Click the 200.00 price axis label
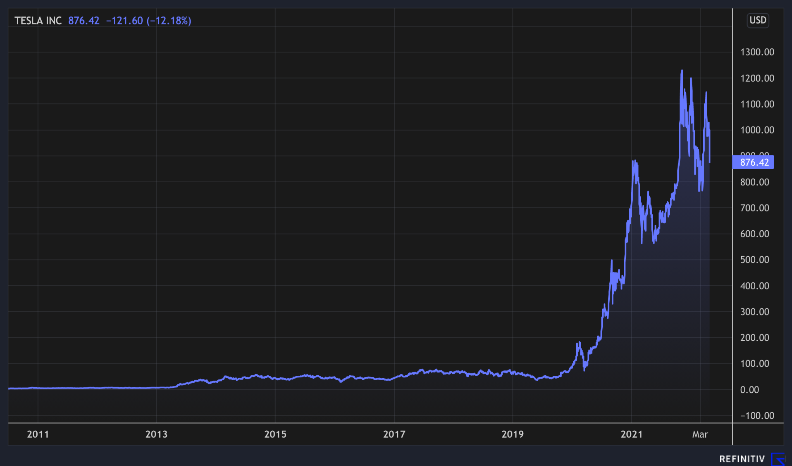The height and width of the screenshot is (466, 792). pyautogui.click(x=755, y=338)
